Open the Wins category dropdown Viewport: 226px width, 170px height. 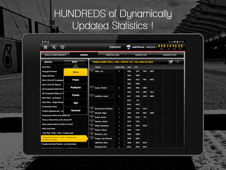(x=75, y=62)
